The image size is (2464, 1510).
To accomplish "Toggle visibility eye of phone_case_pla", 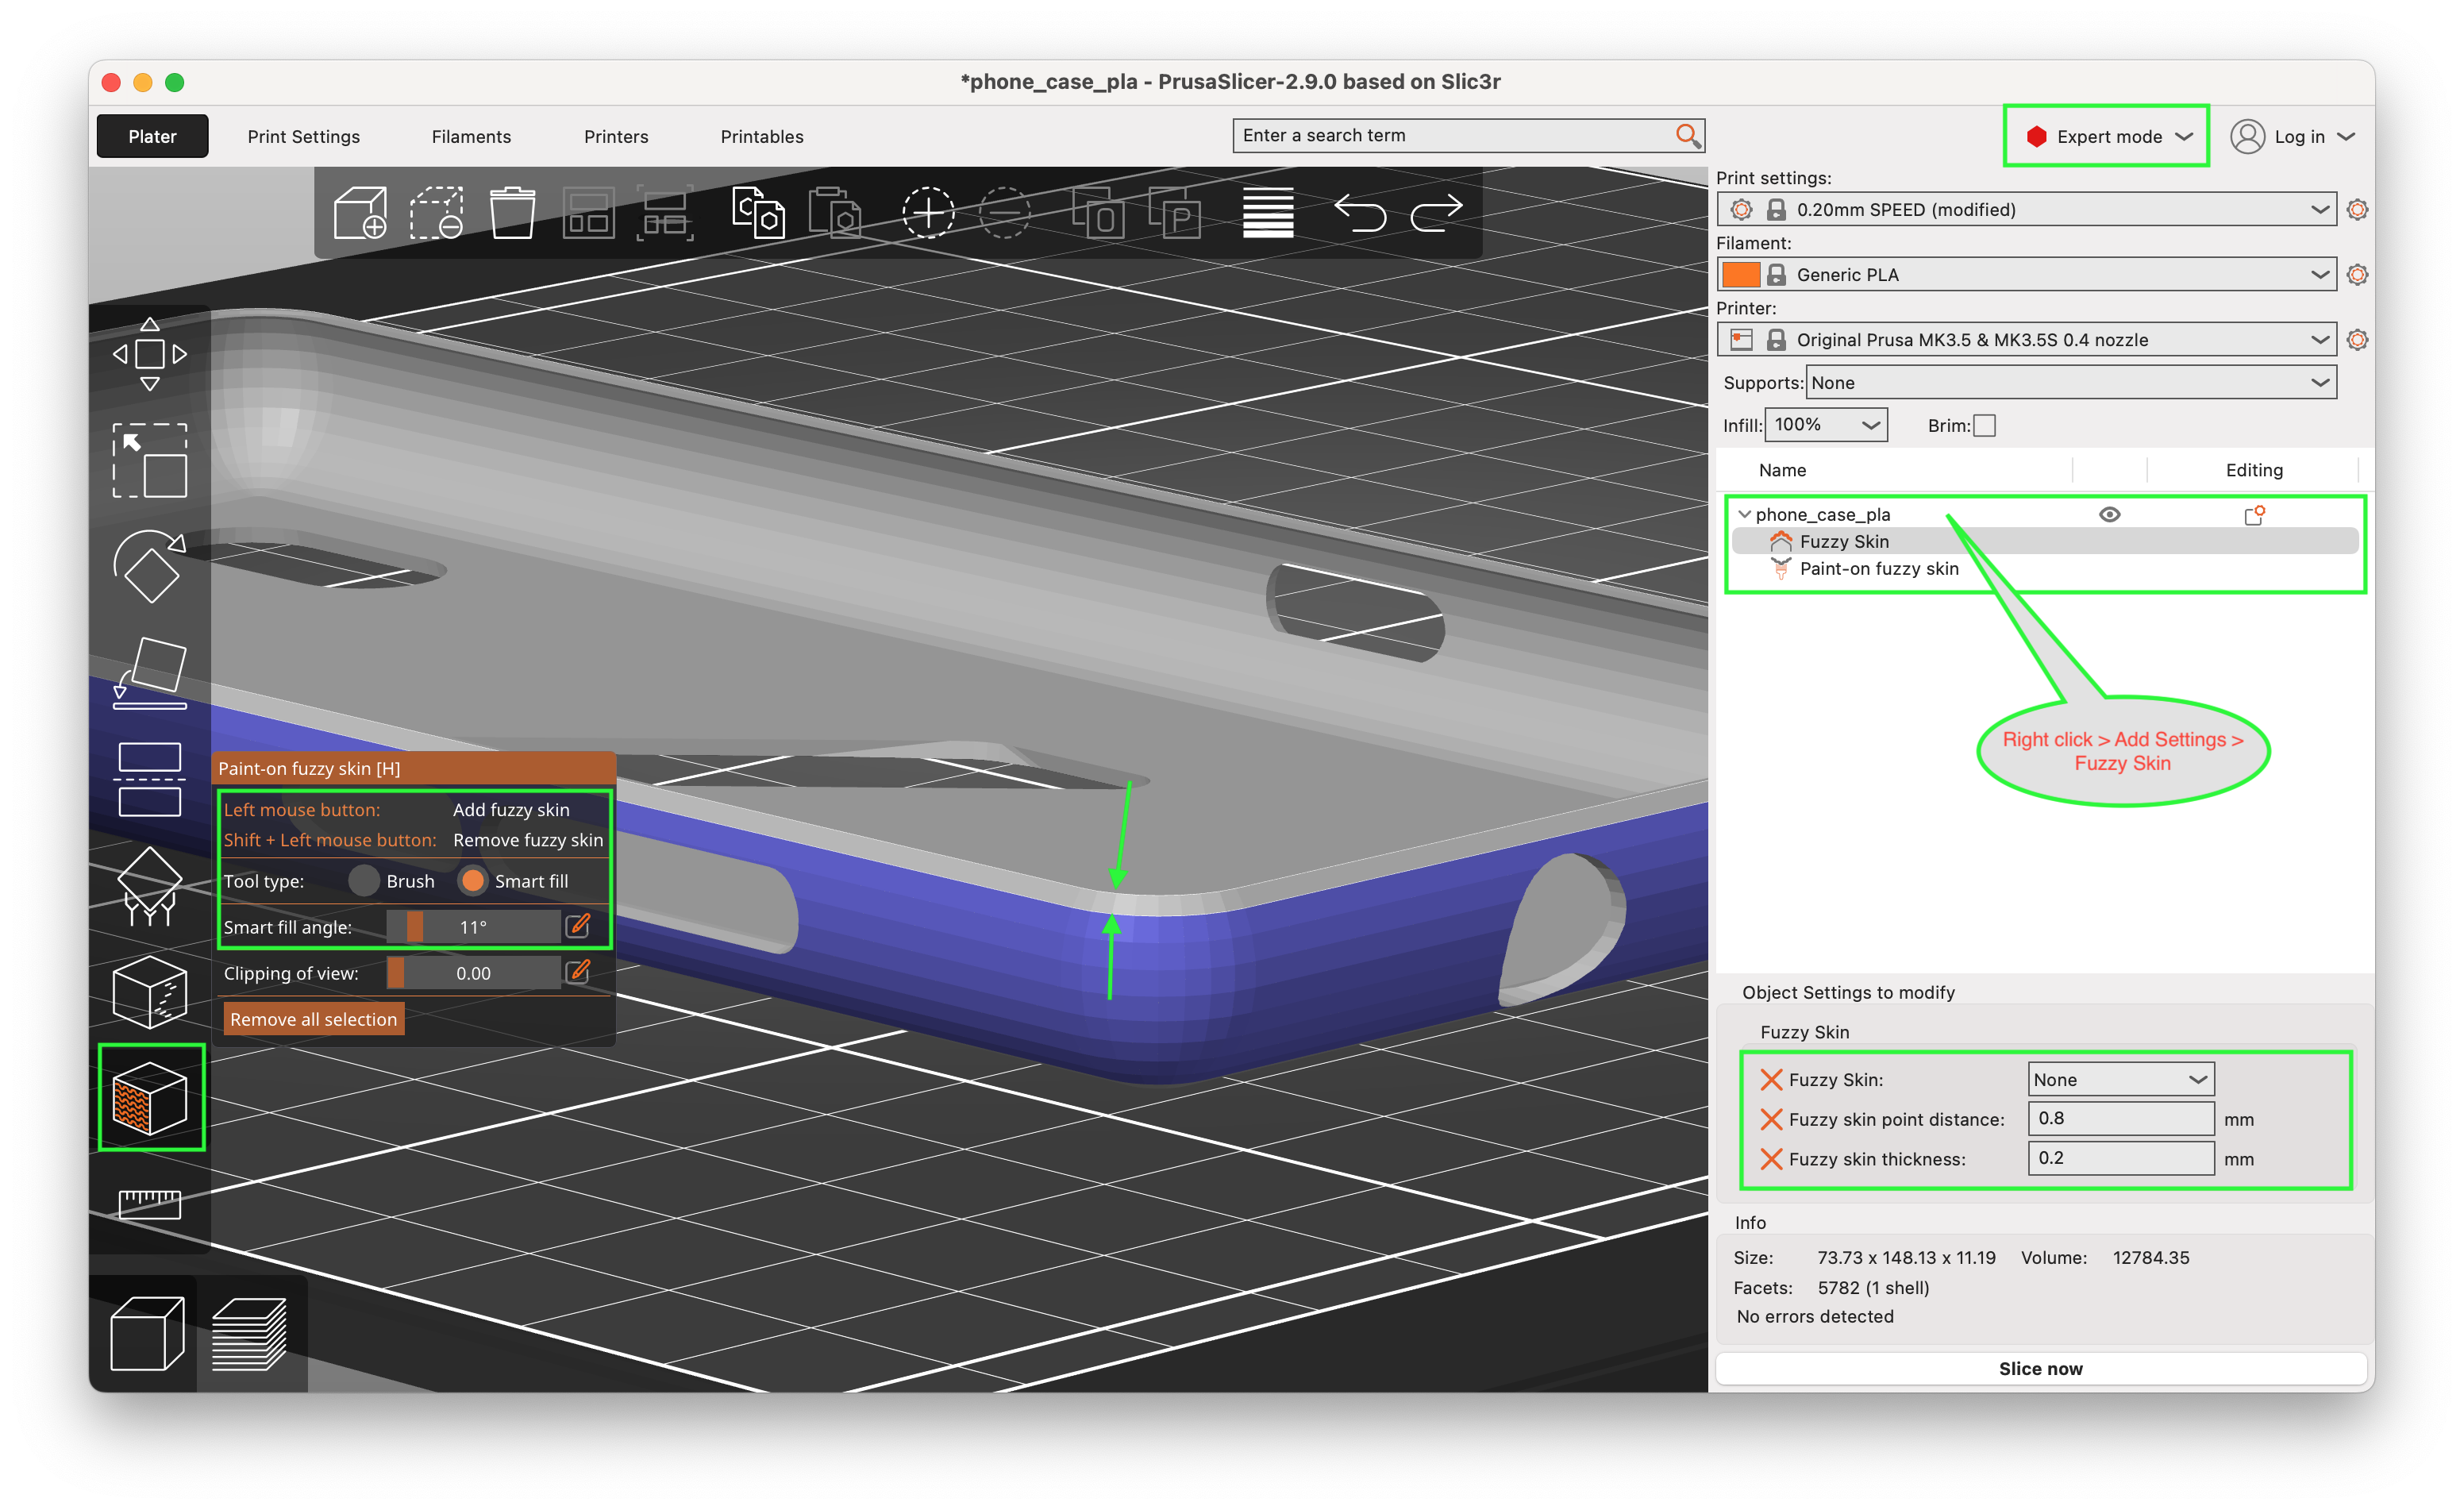I will [2109, 514].
